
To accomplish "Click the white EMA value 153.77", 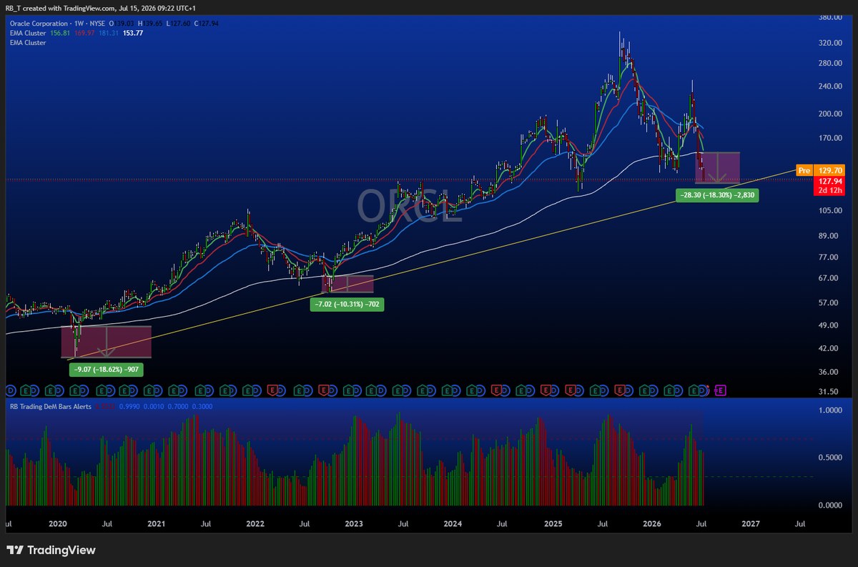I will pyautogui.click(x=133, y=33).
